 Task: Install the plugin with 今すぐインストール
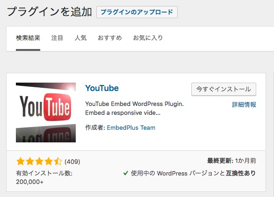tap(224, 89)
